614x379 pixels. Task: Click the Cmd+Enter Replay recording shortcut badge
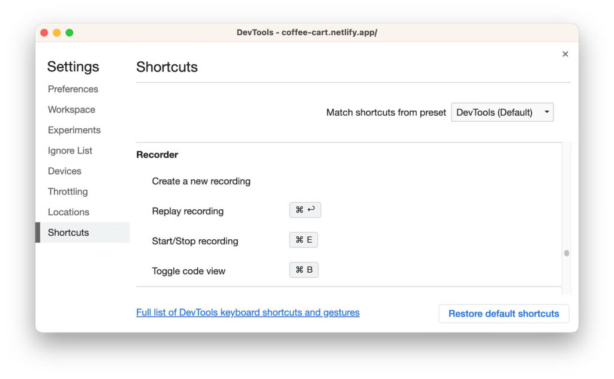point(305,210)
